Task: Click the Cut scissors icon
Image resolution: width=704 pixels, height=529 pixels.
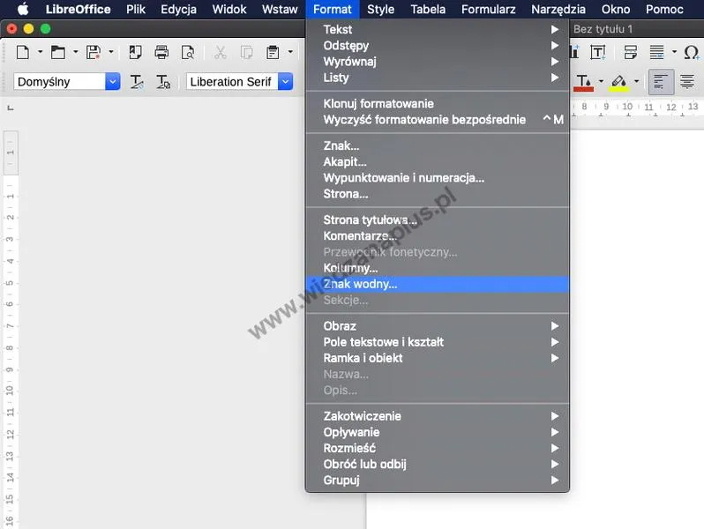Action: (x=220, y=52)
